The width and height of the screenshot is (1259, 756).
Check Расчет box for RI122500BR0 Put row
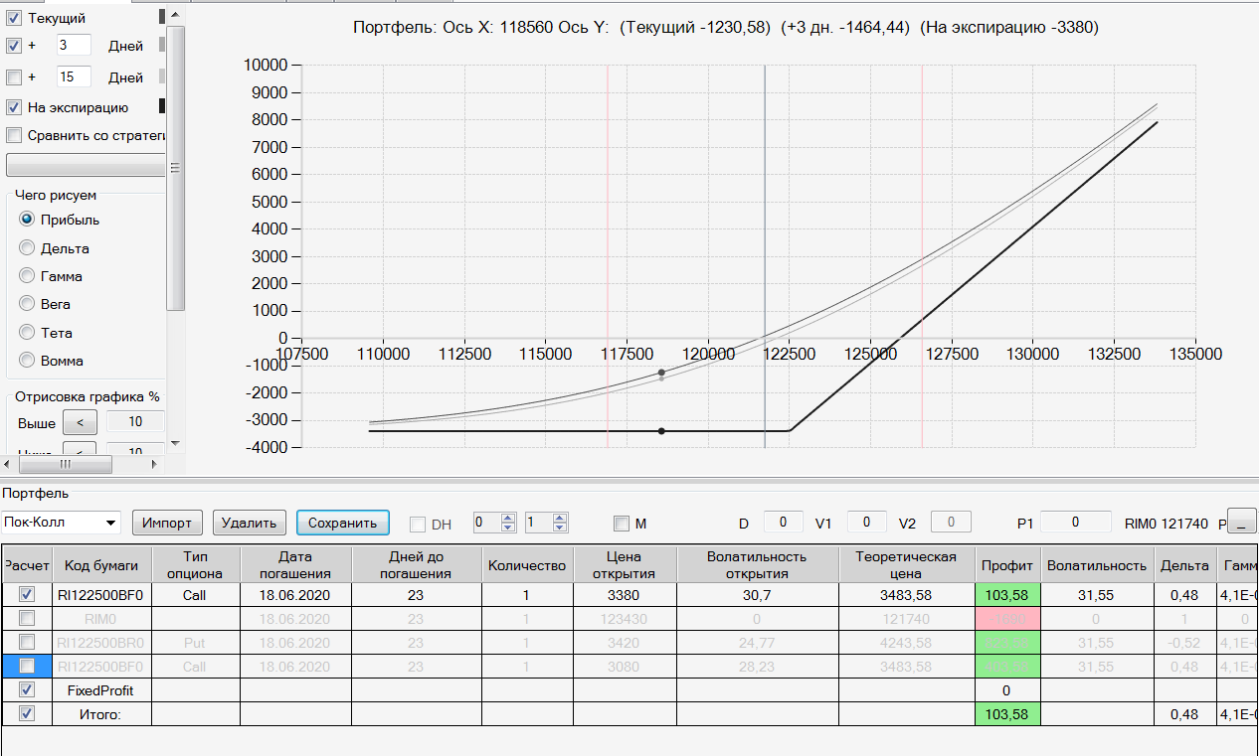27,642
